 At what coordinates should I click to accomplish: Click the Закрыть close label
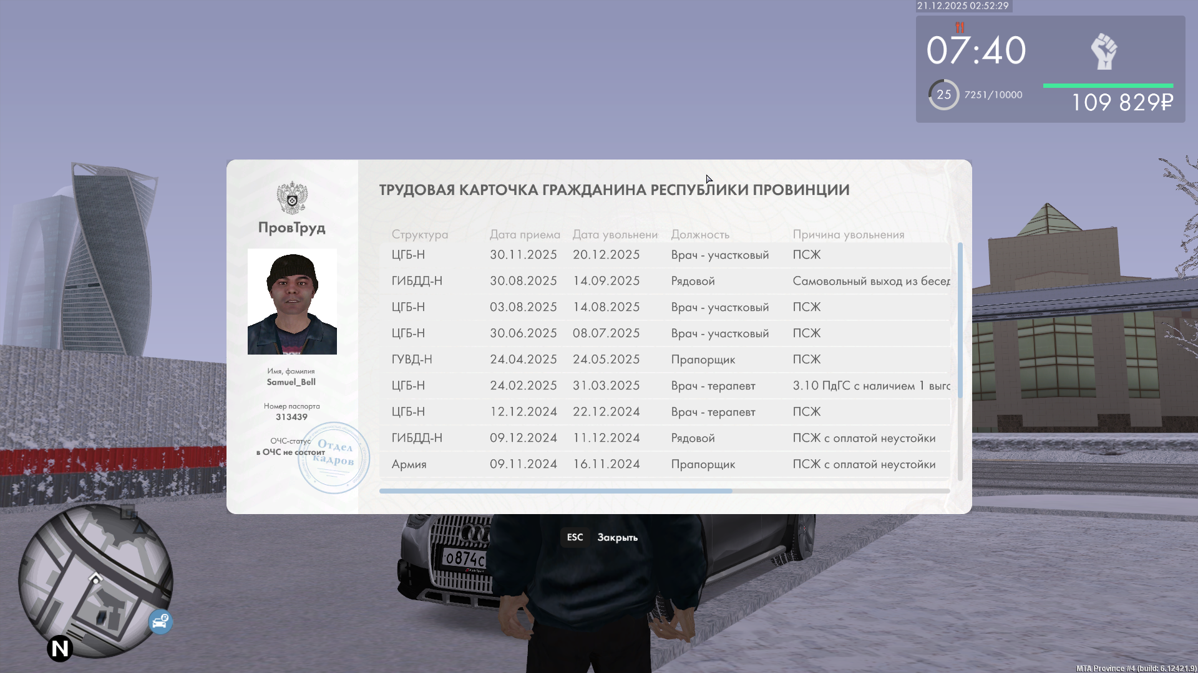click(x=617, y=537)
